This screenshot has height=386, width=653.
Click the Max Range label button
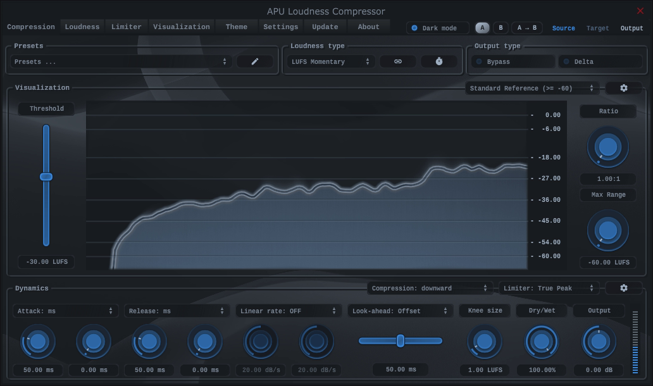(608, 195)
